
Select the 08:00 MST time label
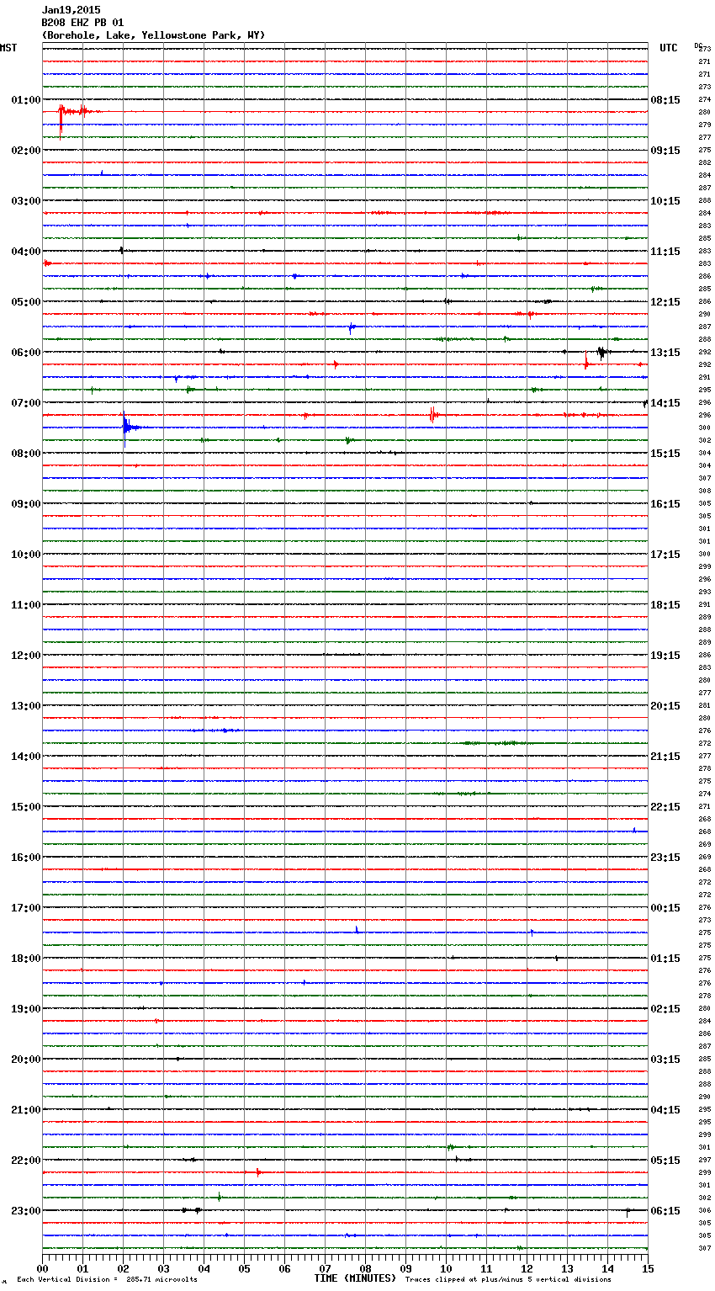[x=25, y=454]
